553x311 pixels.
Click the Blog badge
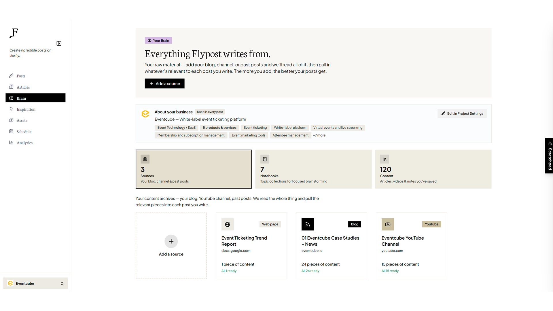point(355,224)
